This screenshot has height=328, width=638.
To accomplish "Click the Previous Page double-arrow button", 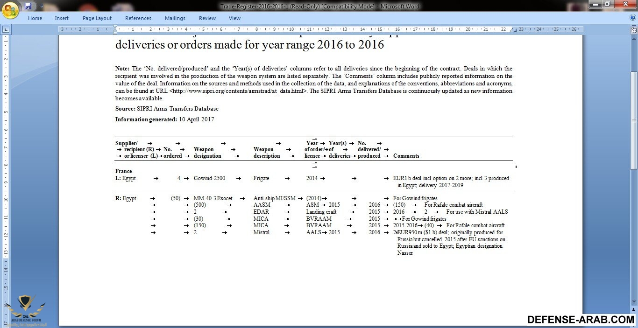I will click(x=634, y=309).
